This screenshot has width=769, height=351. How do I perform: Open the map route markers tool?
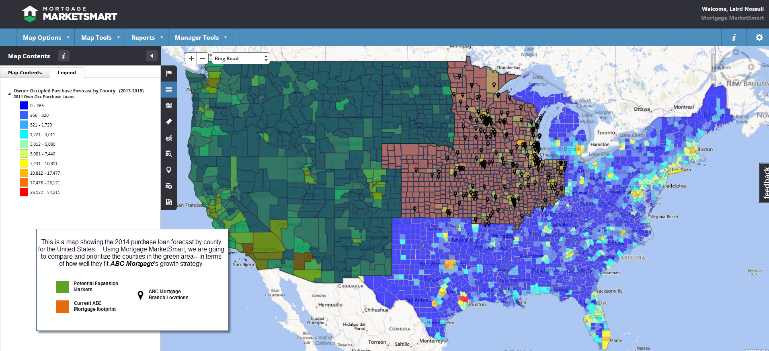[169, 138]
